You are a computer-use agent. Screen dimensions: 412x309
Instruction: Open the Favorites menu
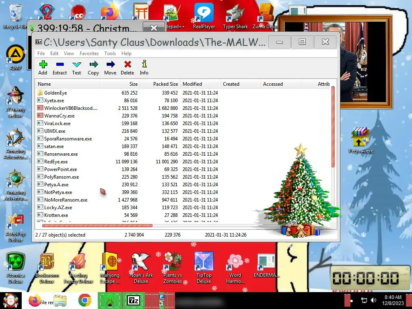(x=89, y=54)
